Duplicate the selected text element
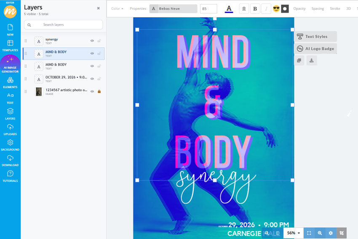This screenshot has height=239, width=358. pyautogui.click(x=299, y=61)
